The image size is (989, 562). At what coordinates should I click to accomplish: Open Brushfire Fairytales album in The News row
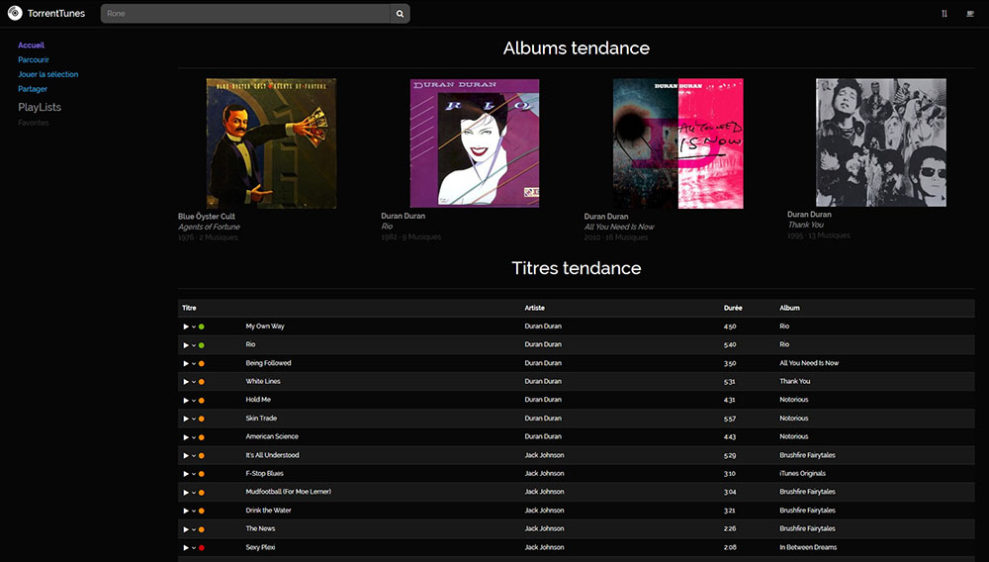coord(807,529)
